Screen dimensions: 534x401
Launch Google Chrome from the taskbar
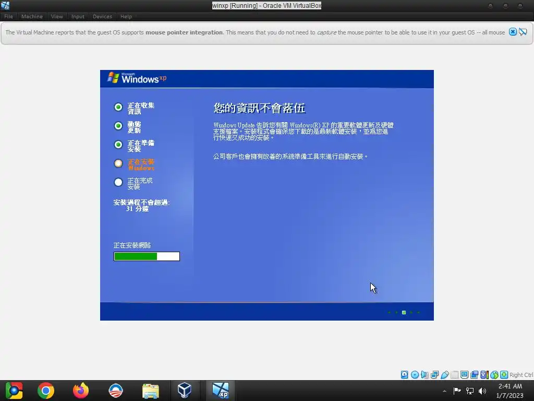tap(46, 391)
